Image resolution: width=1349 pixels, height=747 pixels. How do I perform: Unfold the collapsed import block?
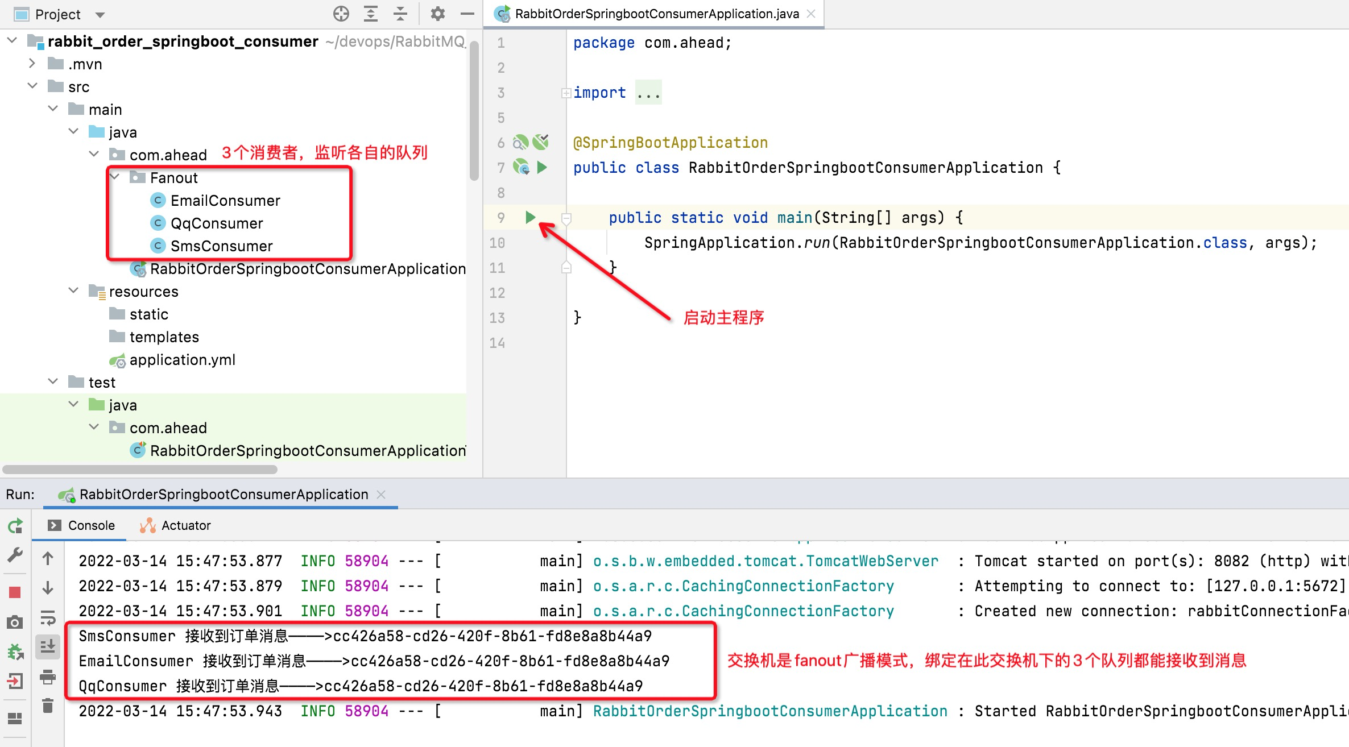click(566, 93)
